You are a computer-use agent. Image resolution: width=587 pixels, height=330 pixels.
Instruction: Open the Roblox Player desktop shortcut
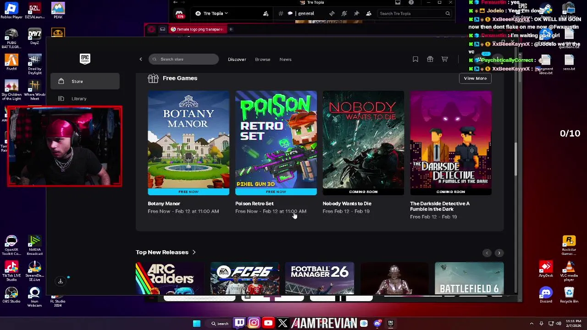click(11, 11)
